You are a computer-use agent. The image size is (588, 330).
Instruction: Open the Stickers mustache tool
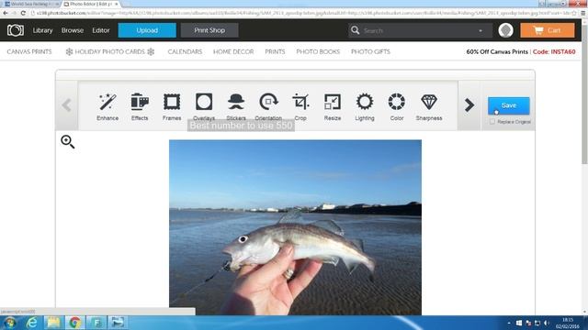coord(236,106)
